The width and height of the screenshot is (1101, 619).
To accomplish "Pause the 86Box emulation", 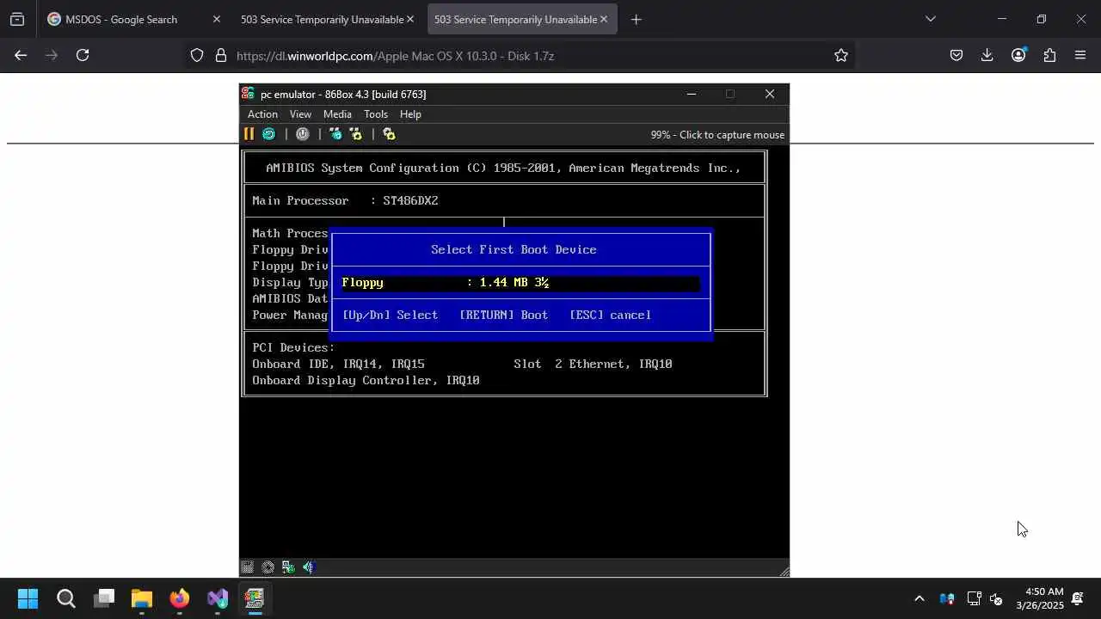I will point(249,134).
